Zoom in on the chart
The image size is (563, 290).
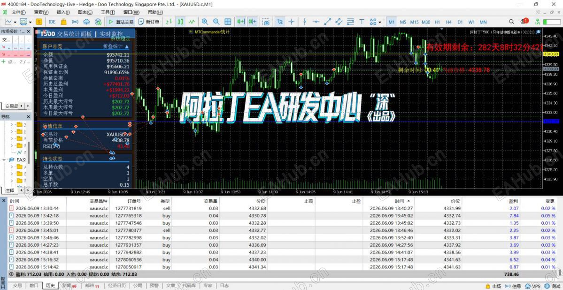(x=205, y=22)
